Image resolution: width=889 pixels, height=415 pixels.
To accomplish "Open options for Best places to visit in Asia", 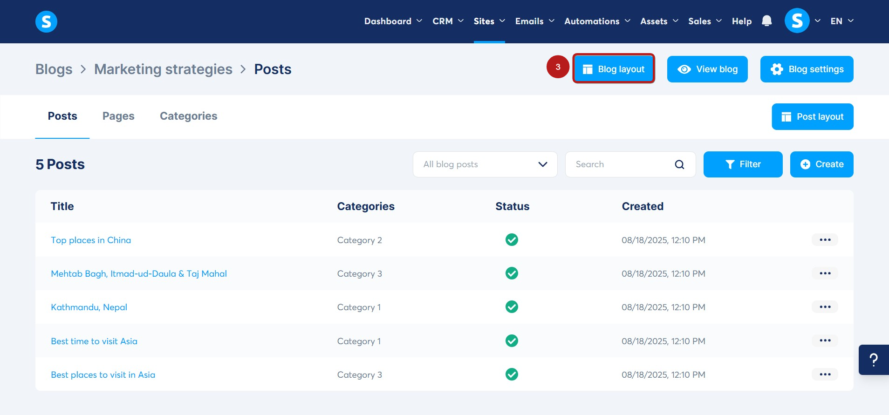I will [825, 374].
